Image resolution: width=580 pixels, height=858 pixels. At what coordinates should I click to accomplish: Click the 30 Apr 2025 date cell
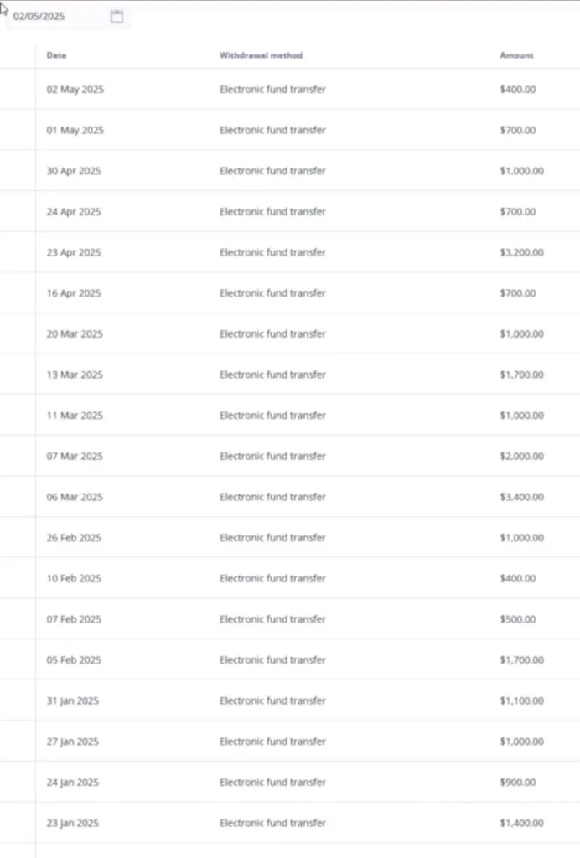tap(74, 171)
